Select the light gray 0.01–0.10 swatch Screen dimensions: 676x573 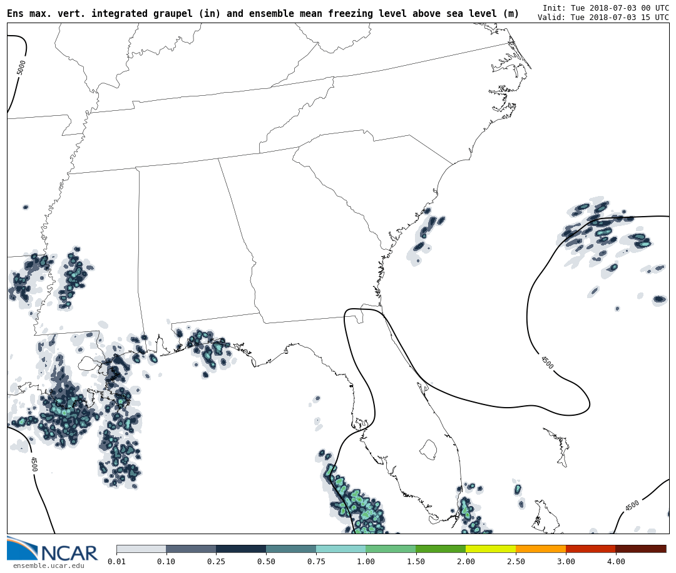[141, 549]
